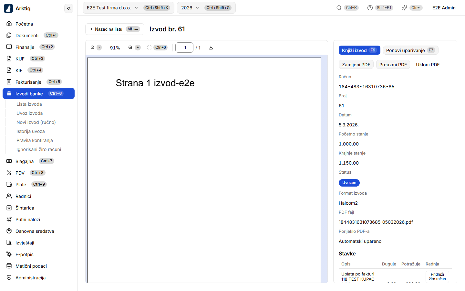Click the Halcom2 format value
Image resolution: width=465 pixels, height=291 pixels.
pos(348,203)
